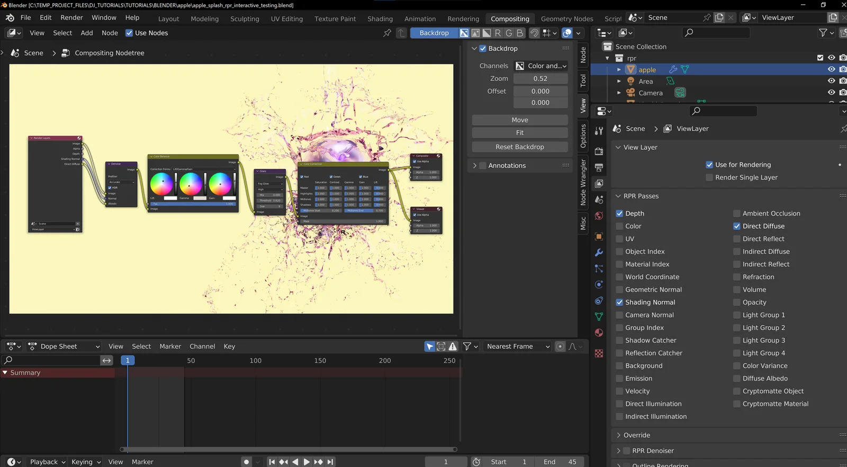Open the Render menu
Screen dimensions: 847x467
[x=71, y=17]
